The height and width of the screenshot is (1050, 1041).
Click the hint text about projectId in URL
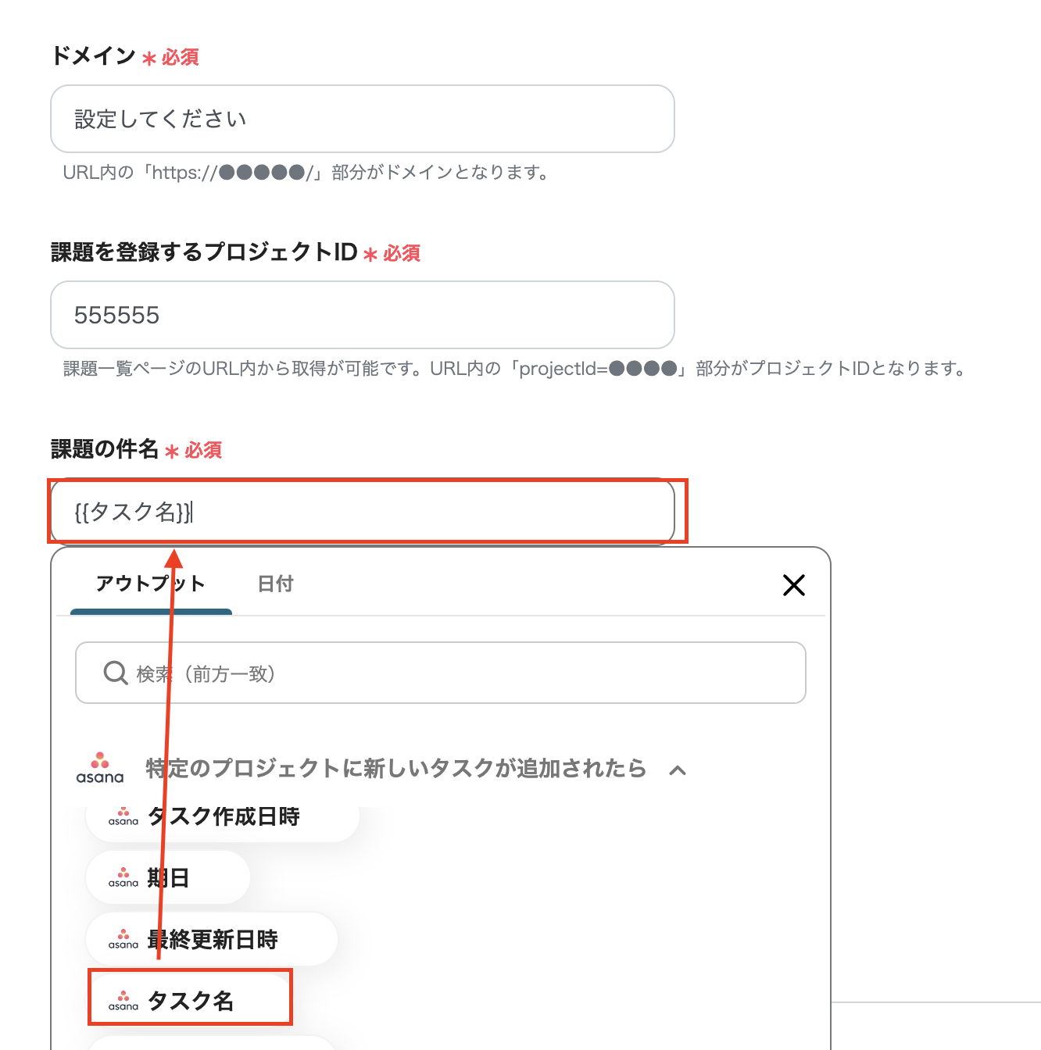click(x=516, y=369)
